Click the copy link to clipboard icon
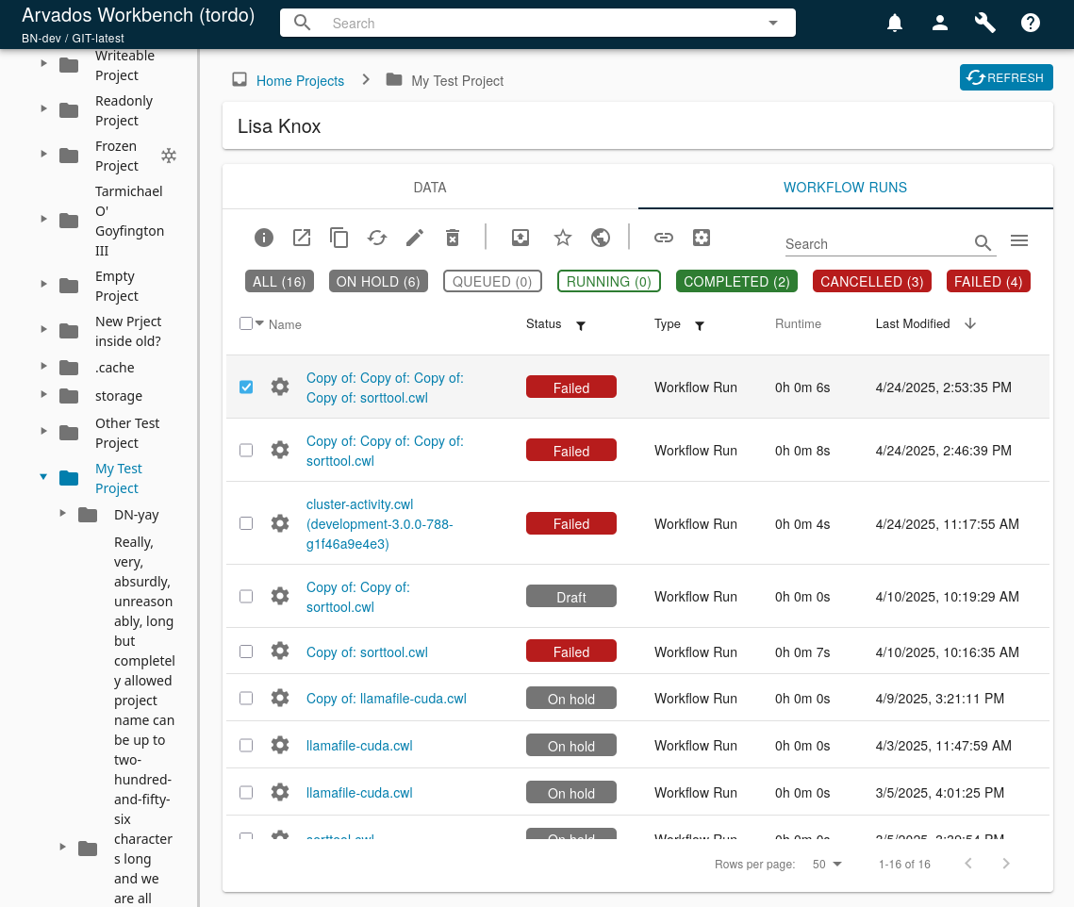This screenshot has width=1074, height=907. pos(663,238)
